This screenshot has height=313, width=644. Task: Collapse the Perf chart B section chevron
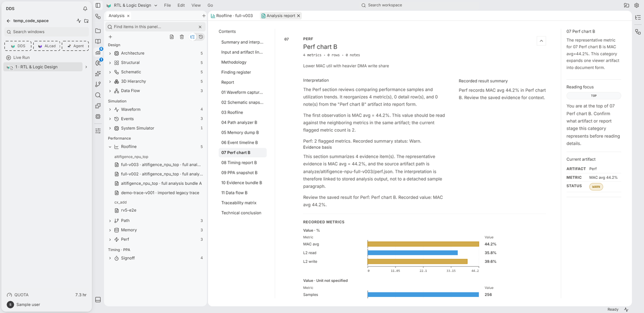(x=541, y=41)
